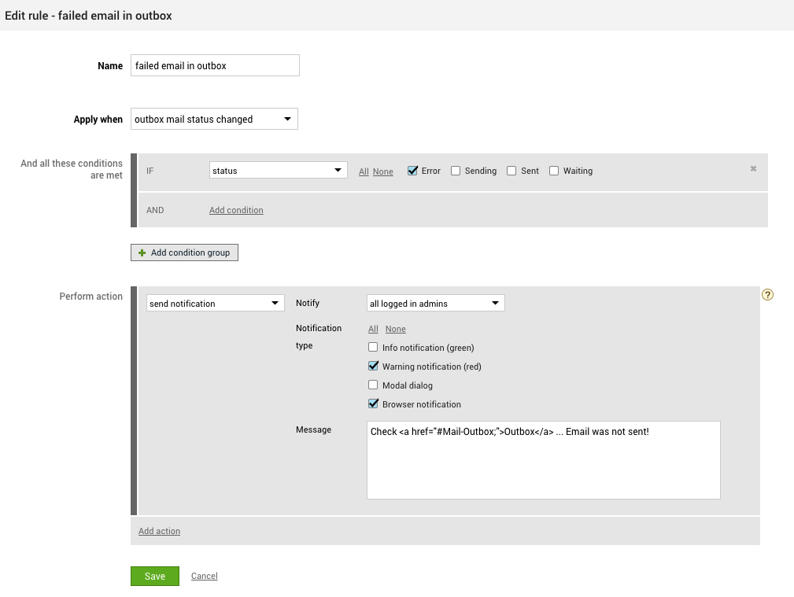Screen dimensions: 794x597
Task: Check the Waiting status checkbox
Action: click(554, 171)
